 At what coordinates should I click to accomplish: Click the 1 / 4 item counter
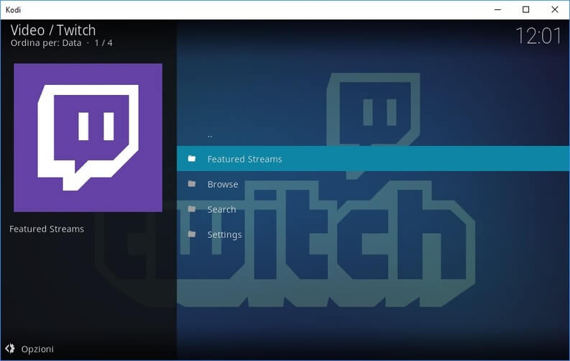[x=104, y=43]
